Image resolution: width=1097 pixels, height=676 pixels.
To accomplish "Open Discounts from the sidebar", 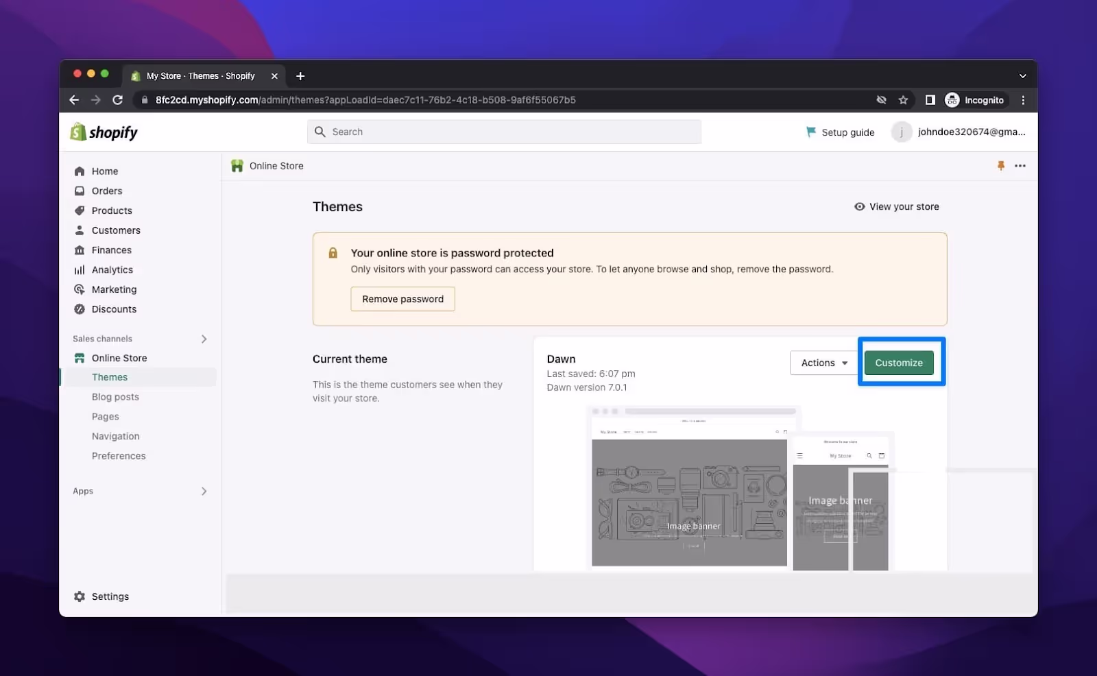I will coord(114,309).
